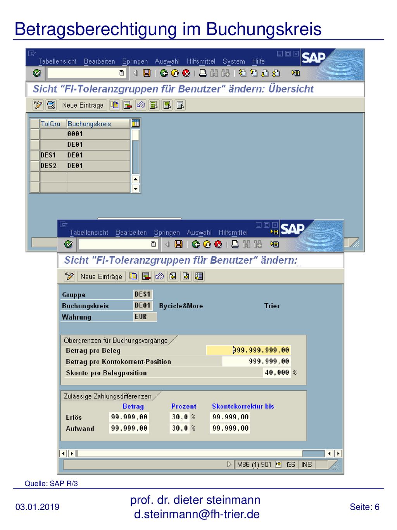Click table scroll down arrow button
Viewport: 397px width, 530px height.
point(135,189)
